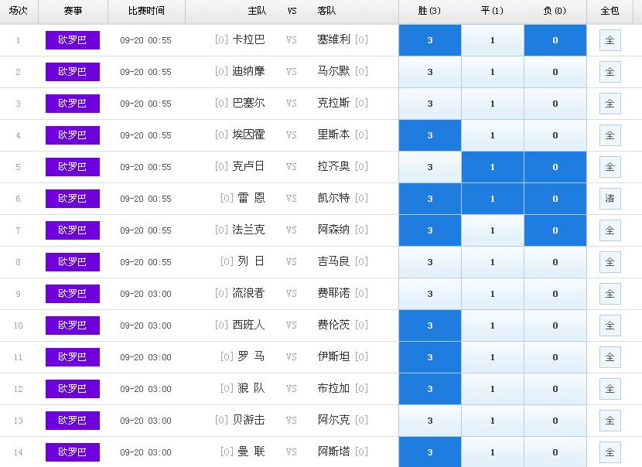This screenshot has height=467, width=642.
Task: Click 比赛时间 column header
Action: (x=147, y=11)
